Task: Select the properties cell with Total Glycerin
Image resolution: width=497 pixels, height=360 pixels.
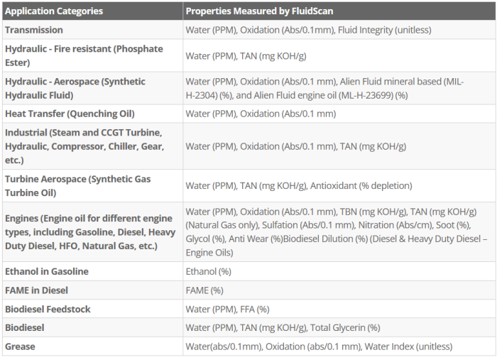Action: [283, 327]
